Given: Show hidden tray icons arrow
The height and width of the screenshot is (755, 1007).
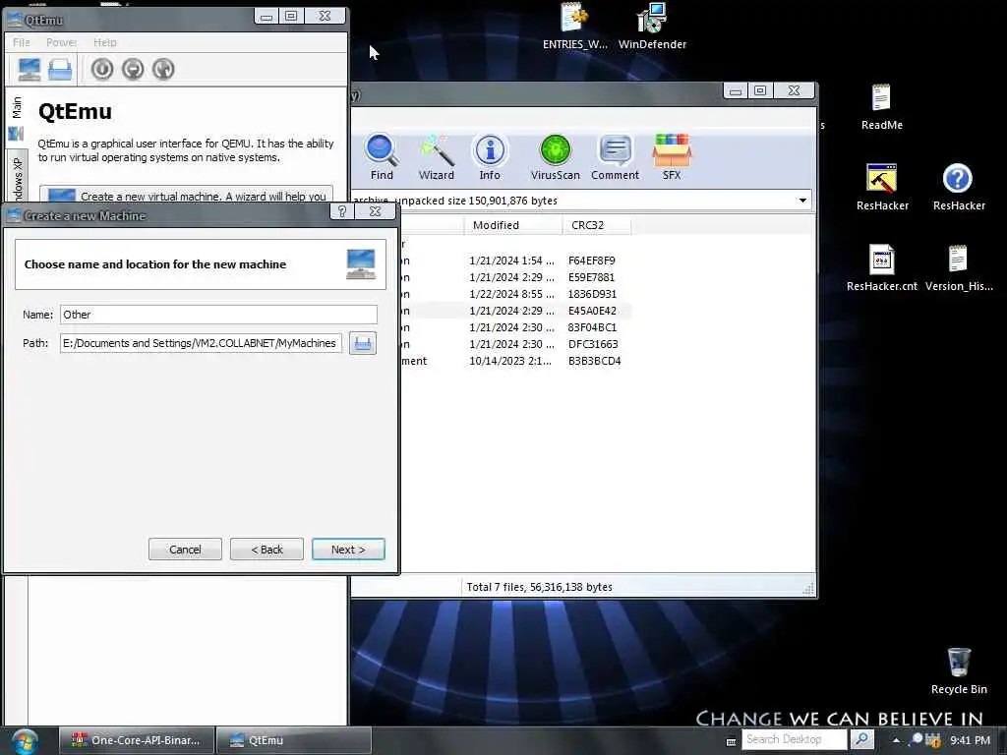Looking at the screenshot, I should click(896, 740).
